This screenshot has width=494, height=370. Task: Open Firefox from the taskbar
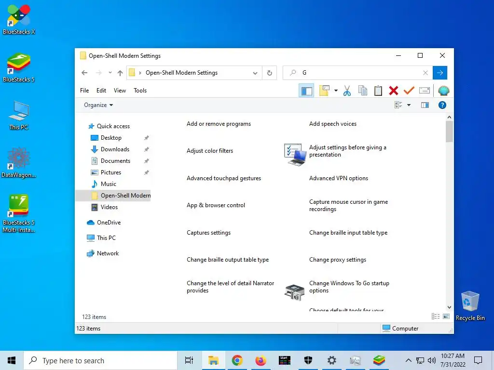click(x=261, y=360)
